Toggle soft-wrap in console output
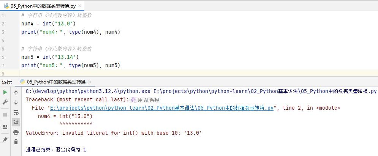The width and height of the screenshot is (378, 156). [16, 112]
